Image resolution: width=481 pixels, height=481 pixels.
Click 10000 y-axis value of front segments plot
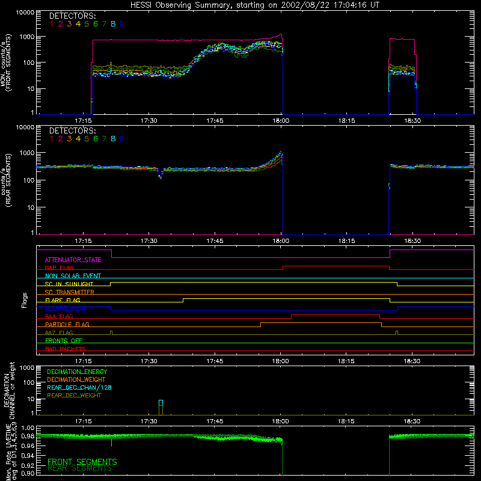(x=25, y=13)
